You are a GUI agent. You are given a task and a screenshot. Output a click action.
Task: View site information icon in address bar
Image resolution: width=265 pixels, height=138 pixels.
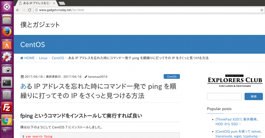coord(36,10)
